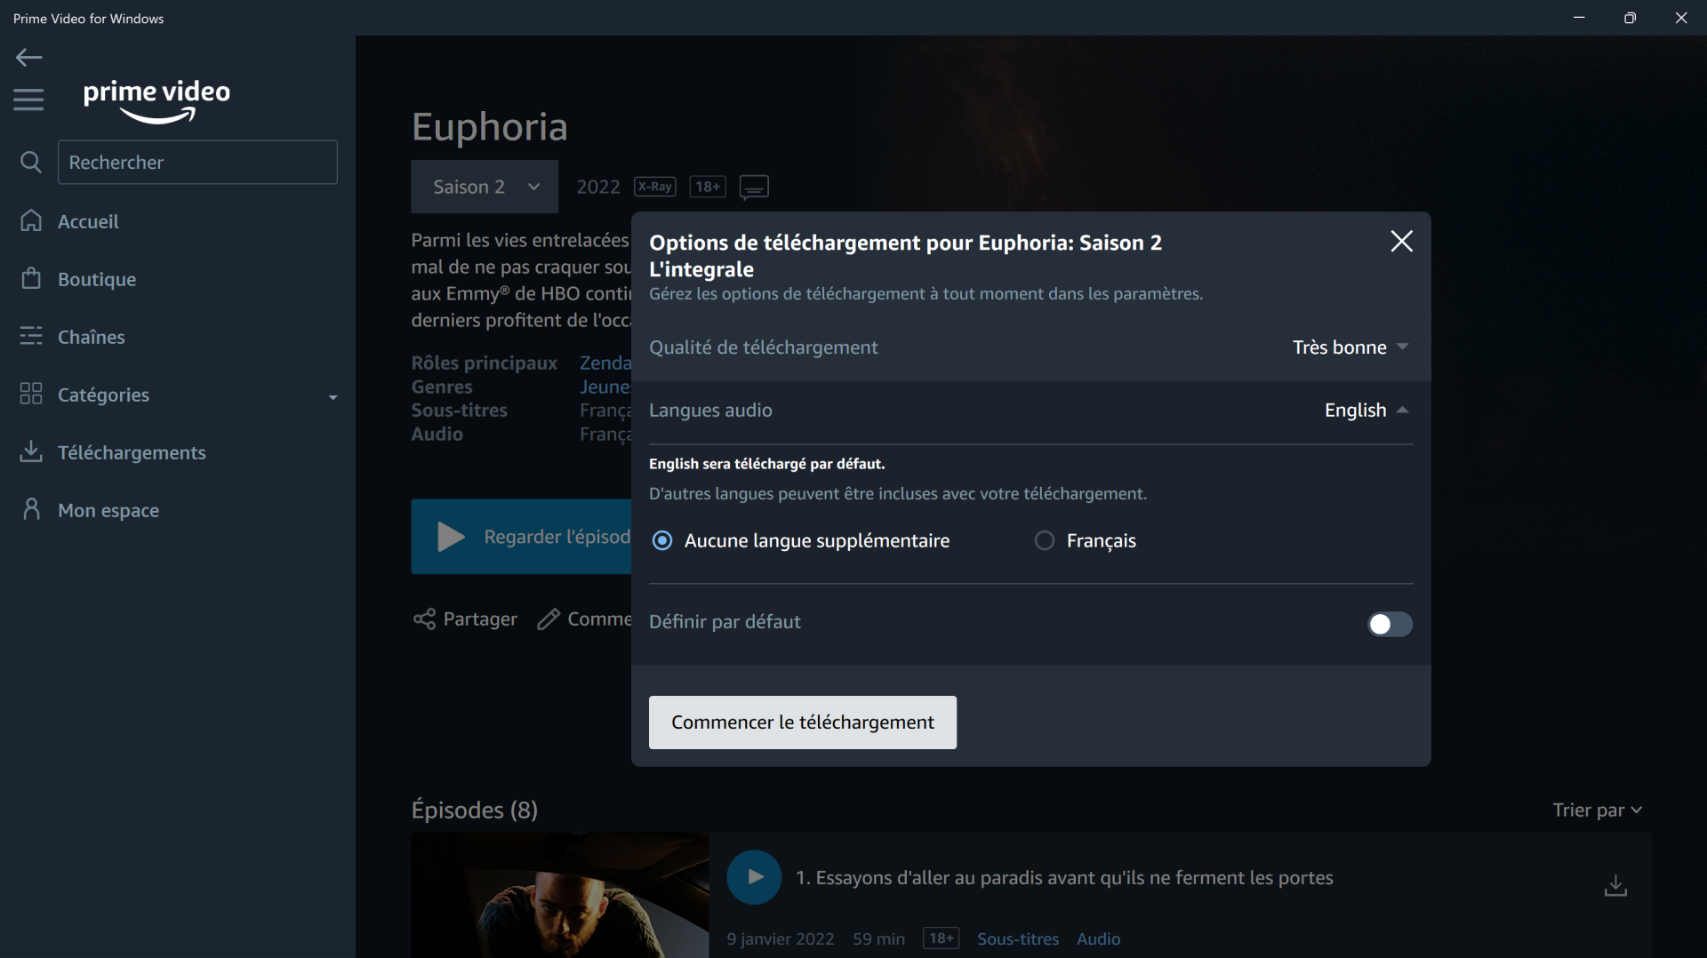The width and height of the screenshot is (1707, 958).
Task: Expand the Catégories dropdown arrow
Action: pyautogui.click(x=333, y=397)
